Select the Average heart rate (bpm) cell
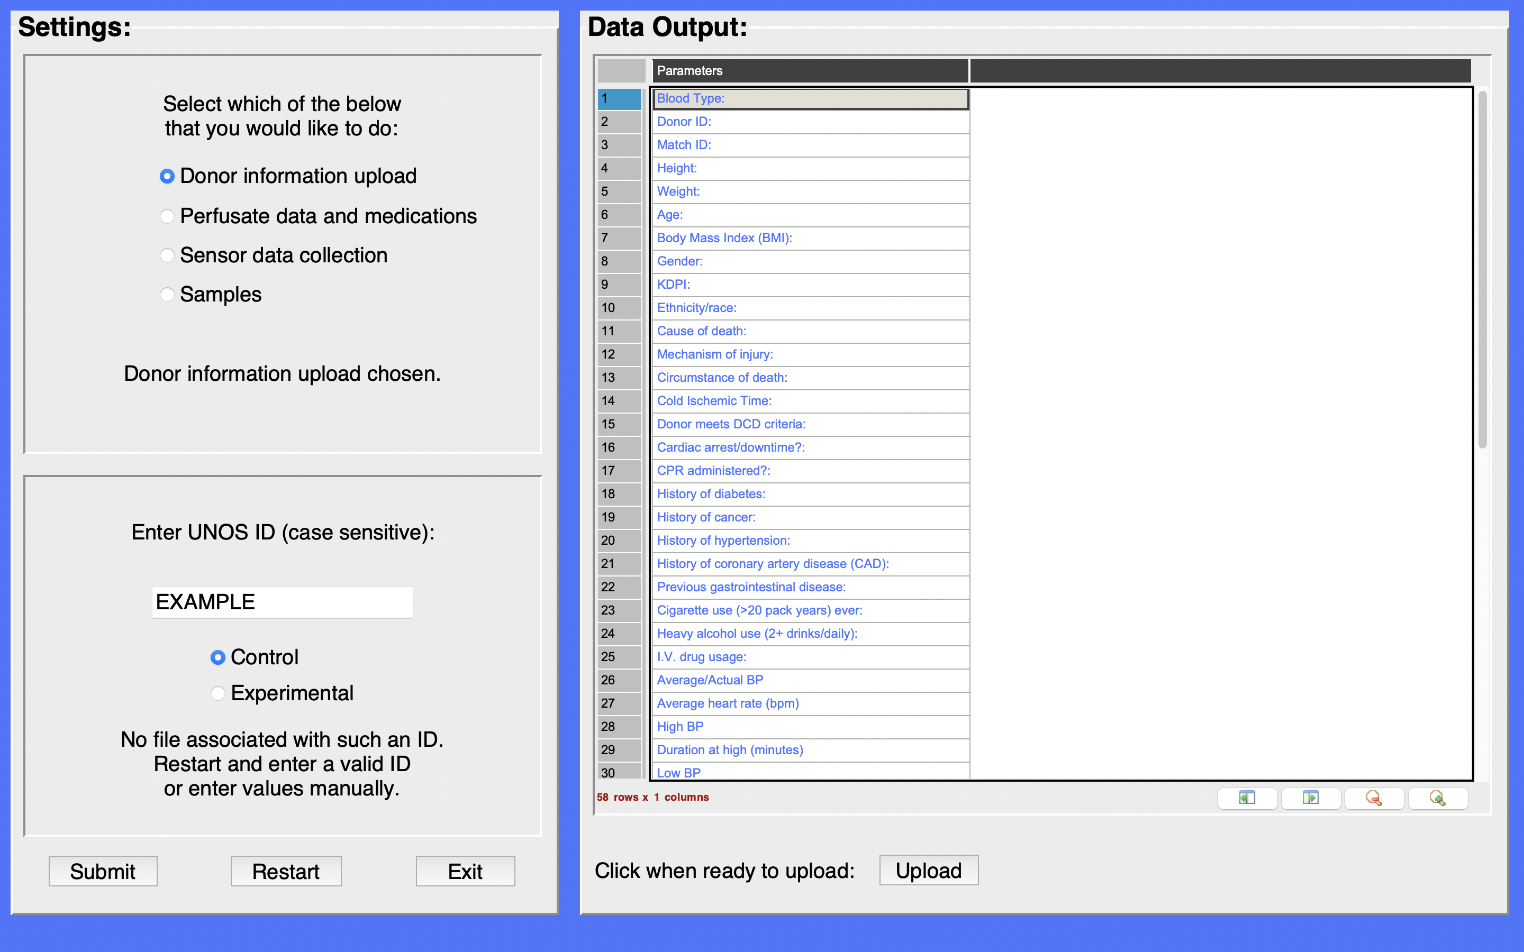1524x952 pixels. 811,704
